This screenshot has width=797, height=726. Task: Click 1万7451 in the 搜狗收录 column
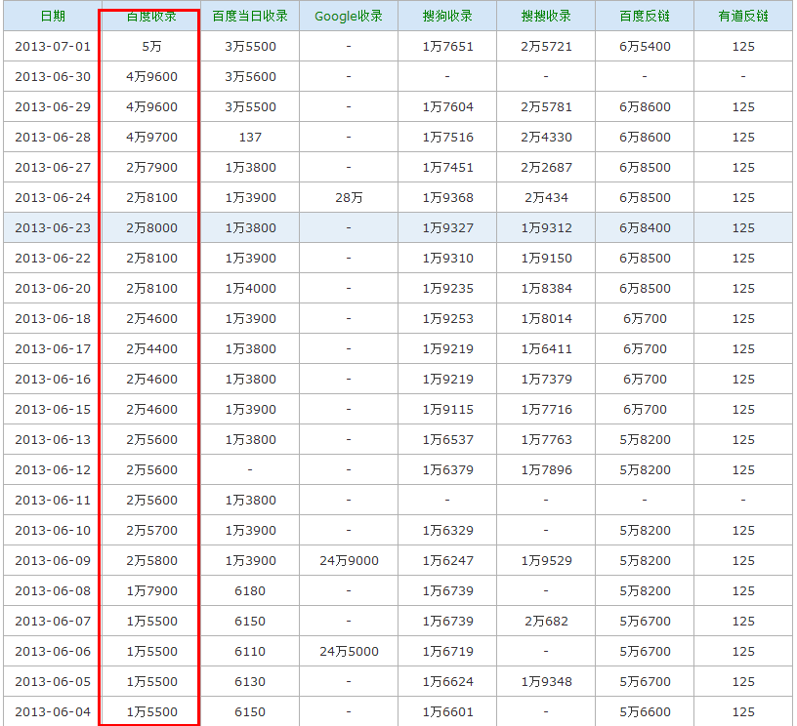447,168
